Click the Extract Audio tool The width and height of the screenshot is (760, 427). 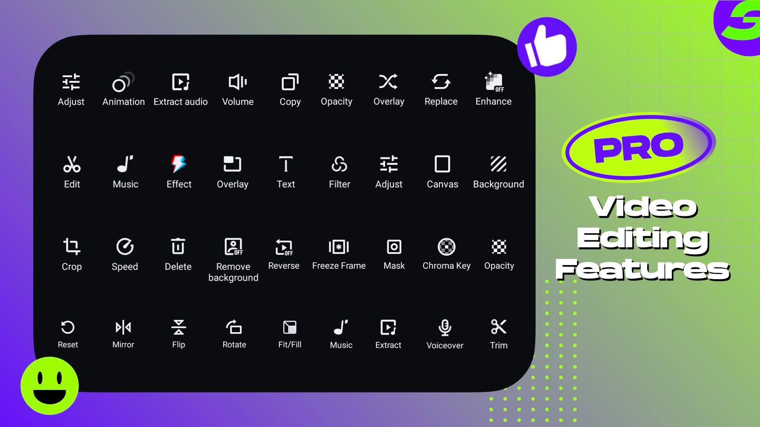pos(180,89)
